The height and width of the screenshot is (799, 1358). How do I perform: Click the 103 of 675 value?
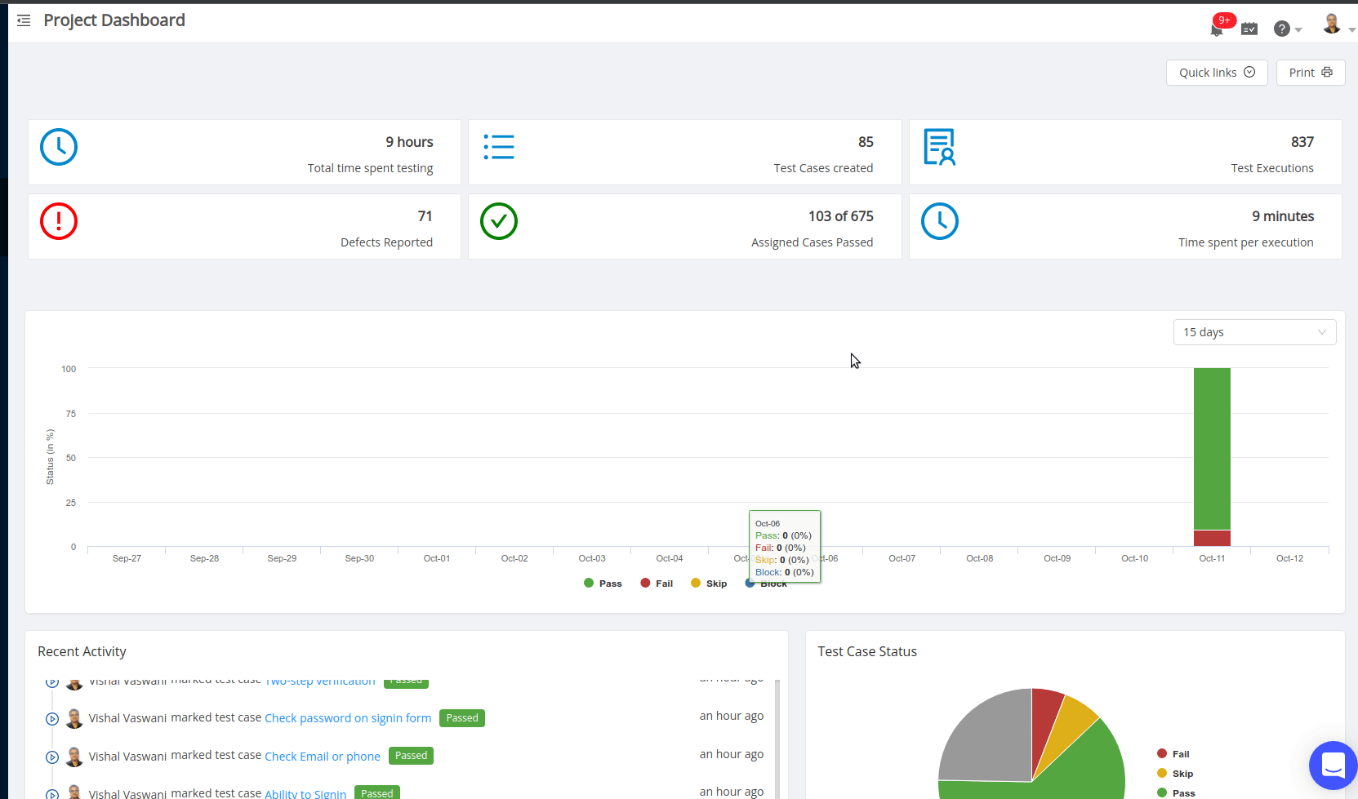tap(841, 216)
